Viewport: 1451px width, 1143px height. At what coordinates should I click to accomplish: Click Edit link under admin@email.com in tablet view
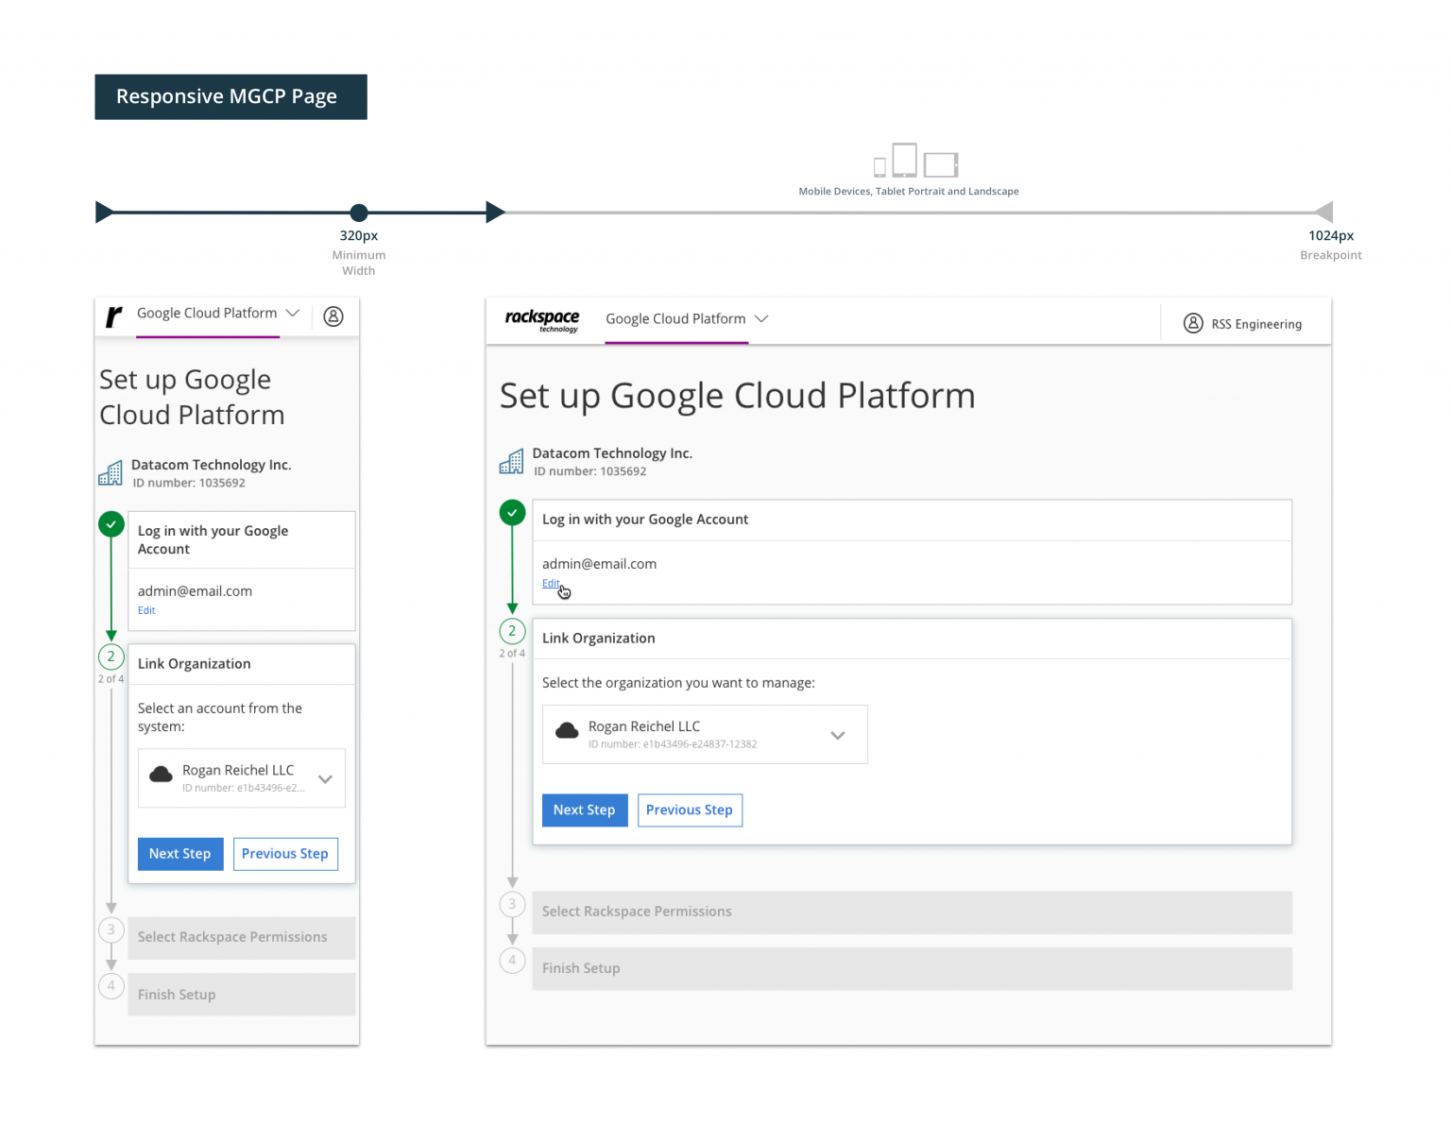click(x=550, y=584)
